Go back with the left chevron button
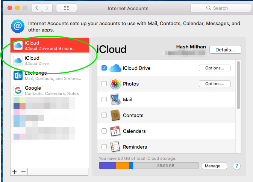Screen dimensions: 253x182 coord(37,8)
